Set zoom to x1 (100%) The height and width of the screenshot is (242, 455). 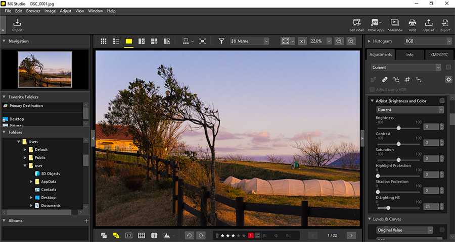pyautogui.click(x=302, y=41)
